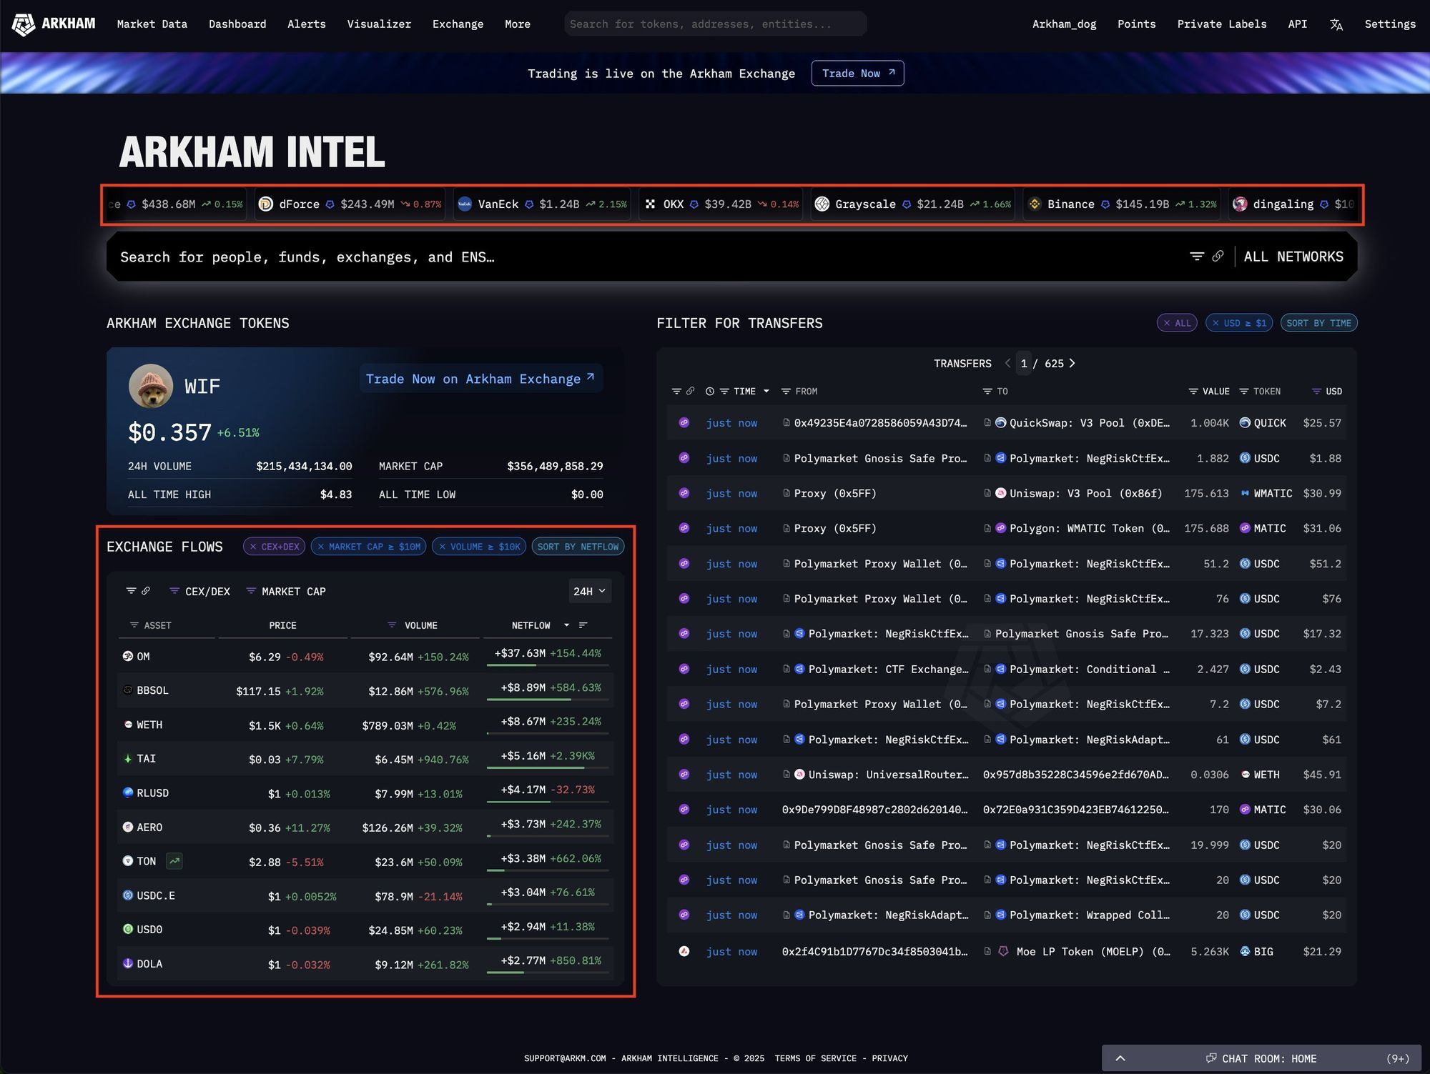Open the Visualizer menu item

click(379, 24)
